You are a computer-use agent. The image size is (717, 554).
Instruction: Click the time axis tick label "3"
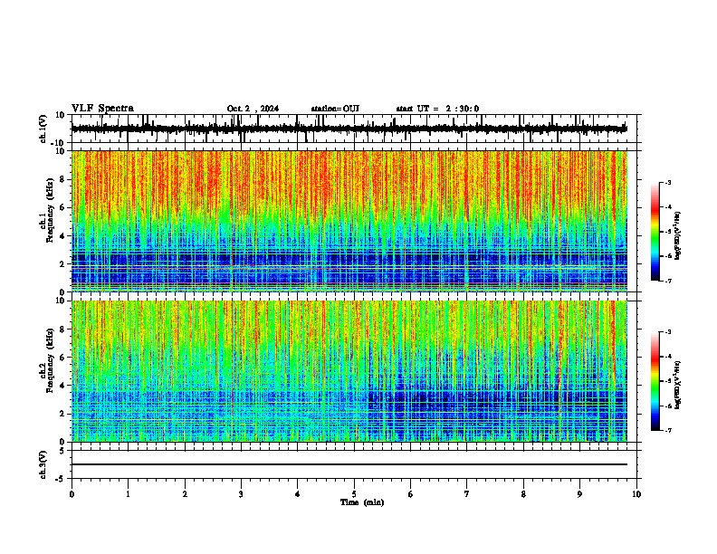[241, 494]
